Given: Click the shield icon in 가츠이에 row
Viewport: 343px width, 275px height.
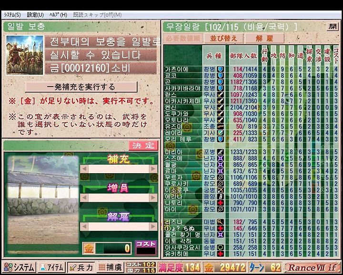Looking at the screenshot, I should (x=220, y=69).
